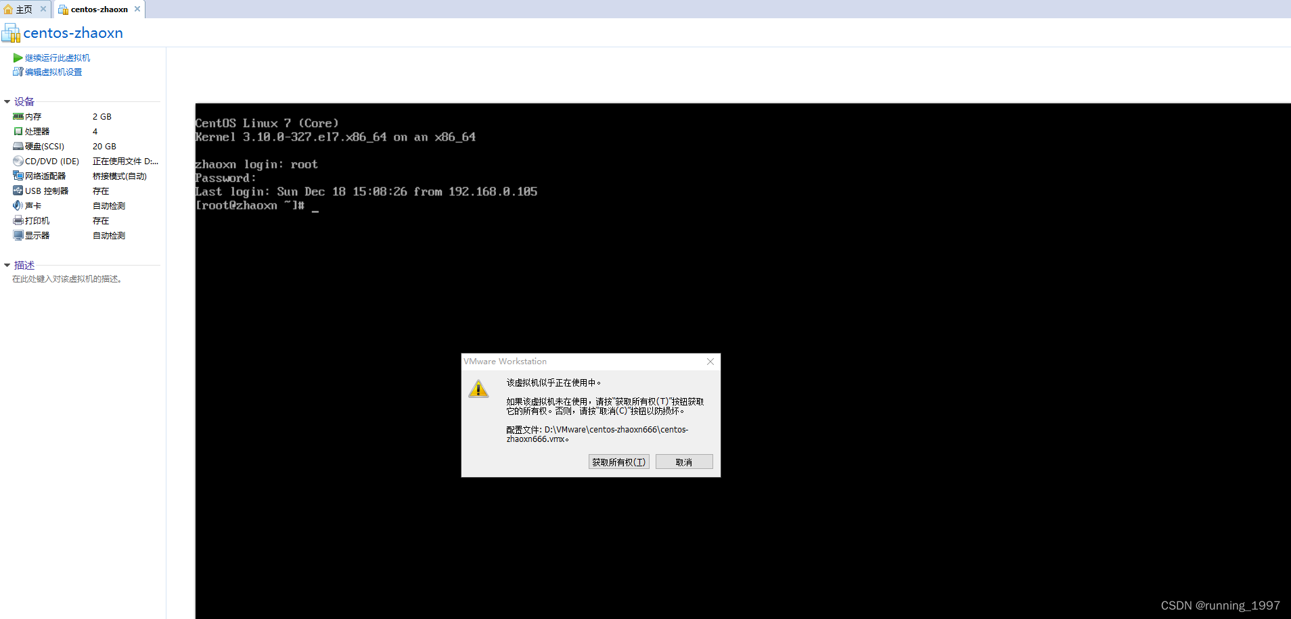Collapse the 描述 section
This screenshot has width=1291, height=619.
coord(7,266)
